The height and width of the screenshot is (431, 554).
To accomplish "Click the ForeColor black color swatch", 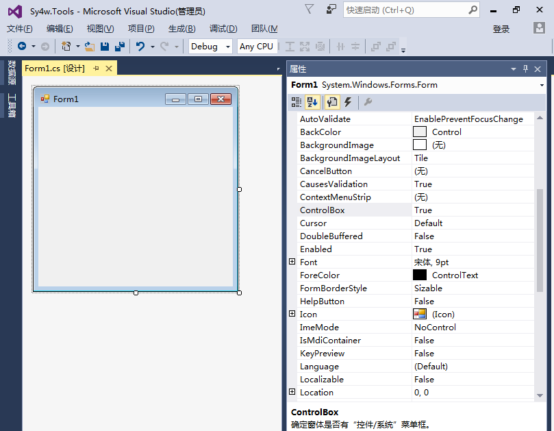I will pos(420,275).
